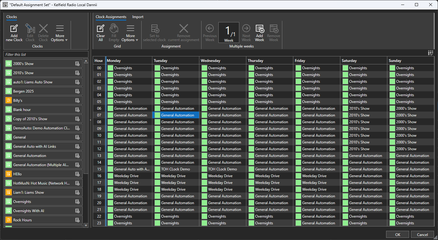Viewport: 438px width, 240px height.
Task: Select the General clock in list
Action: coord(43,137)
